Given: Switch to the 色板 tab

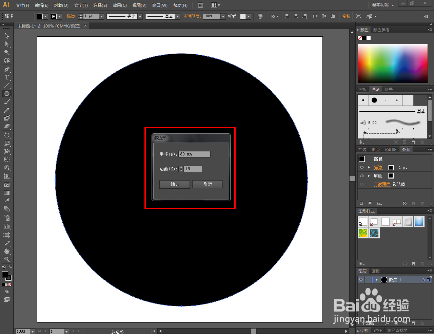Looking at the screenshot, I should (362, 89).
